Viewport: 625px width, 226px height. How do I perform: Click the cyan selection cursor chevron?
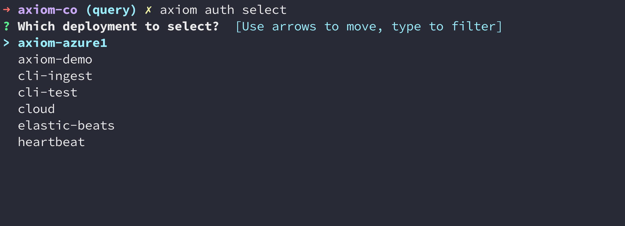point(6,43)
